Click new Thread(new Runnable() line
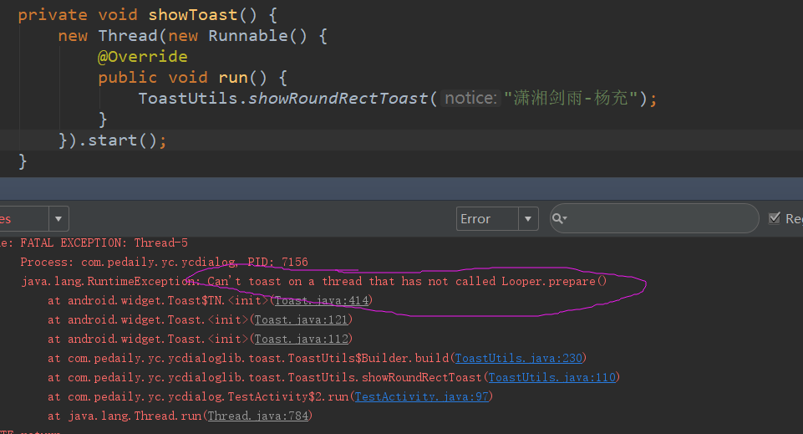The width and height of the screenshot is (803, 434). (x=192, y=36)
